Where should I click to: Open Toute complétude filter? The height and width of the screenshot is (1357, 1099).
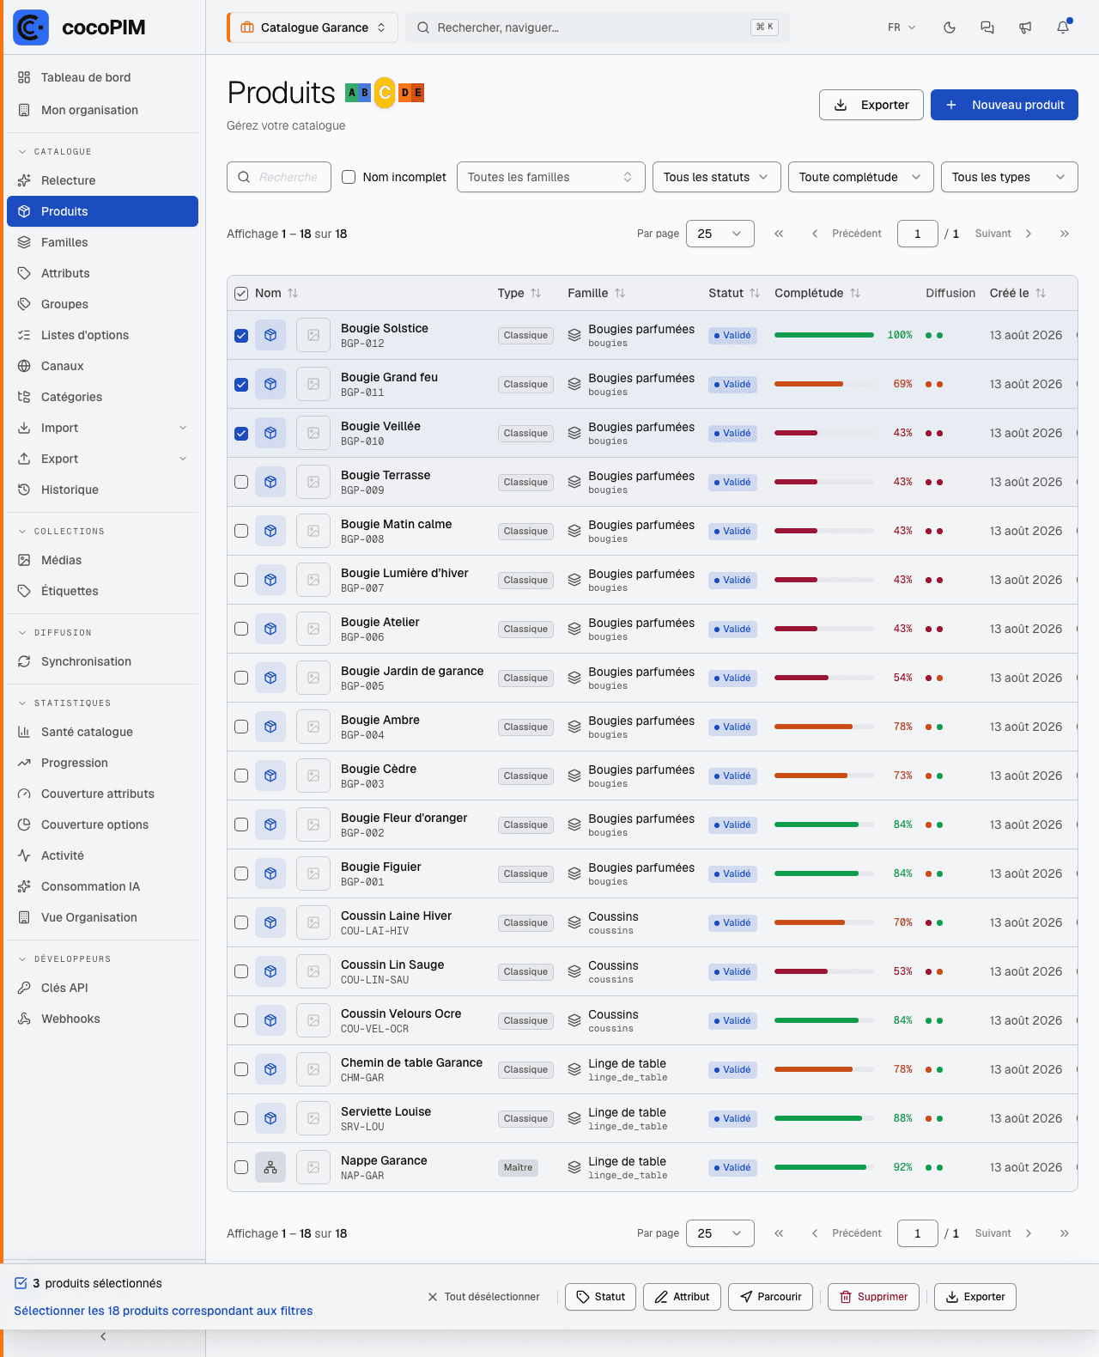(x=861, y=177)
